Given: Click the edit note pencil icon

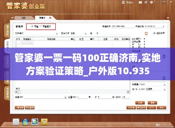Looking at the screenshot, I should pos(146,33).
